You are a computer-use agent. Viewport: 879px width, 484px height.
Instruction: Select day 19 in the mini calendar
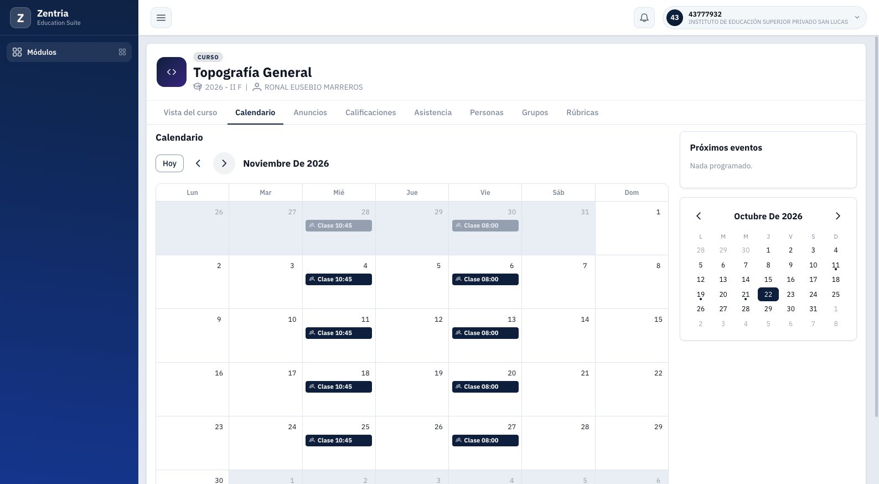(x=701, y=295)
